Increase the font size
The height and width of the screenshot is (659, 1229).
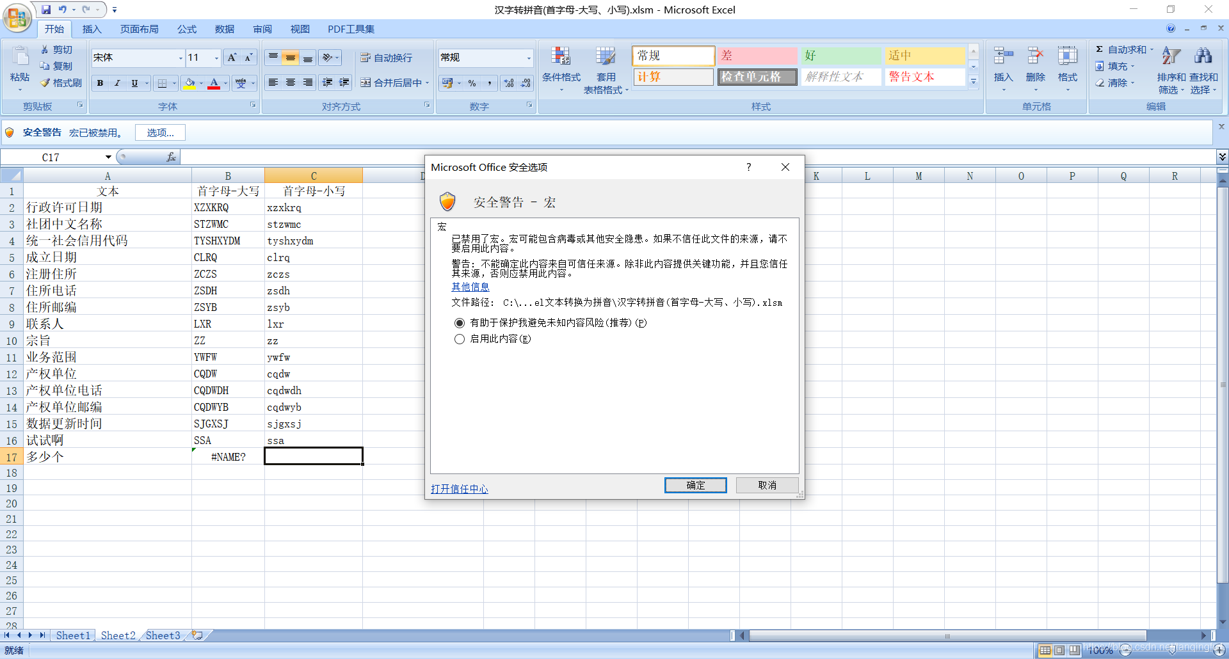tap(232, 58)
